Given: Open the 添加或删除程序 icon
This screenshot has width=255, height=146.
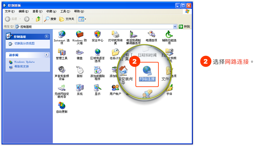Looking at the screenshot, I should point(97,70).
